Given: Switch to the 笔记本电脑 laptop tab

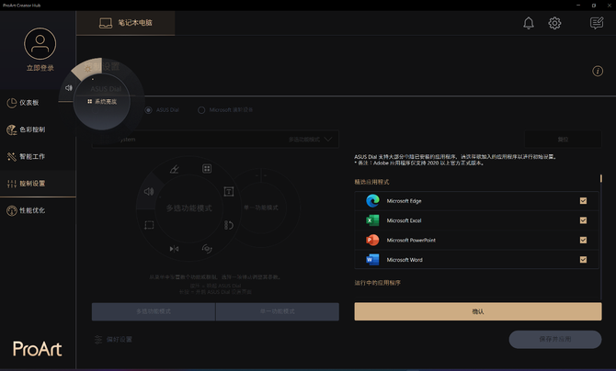Looking at the screenshot, I should (x=125, y=23).
